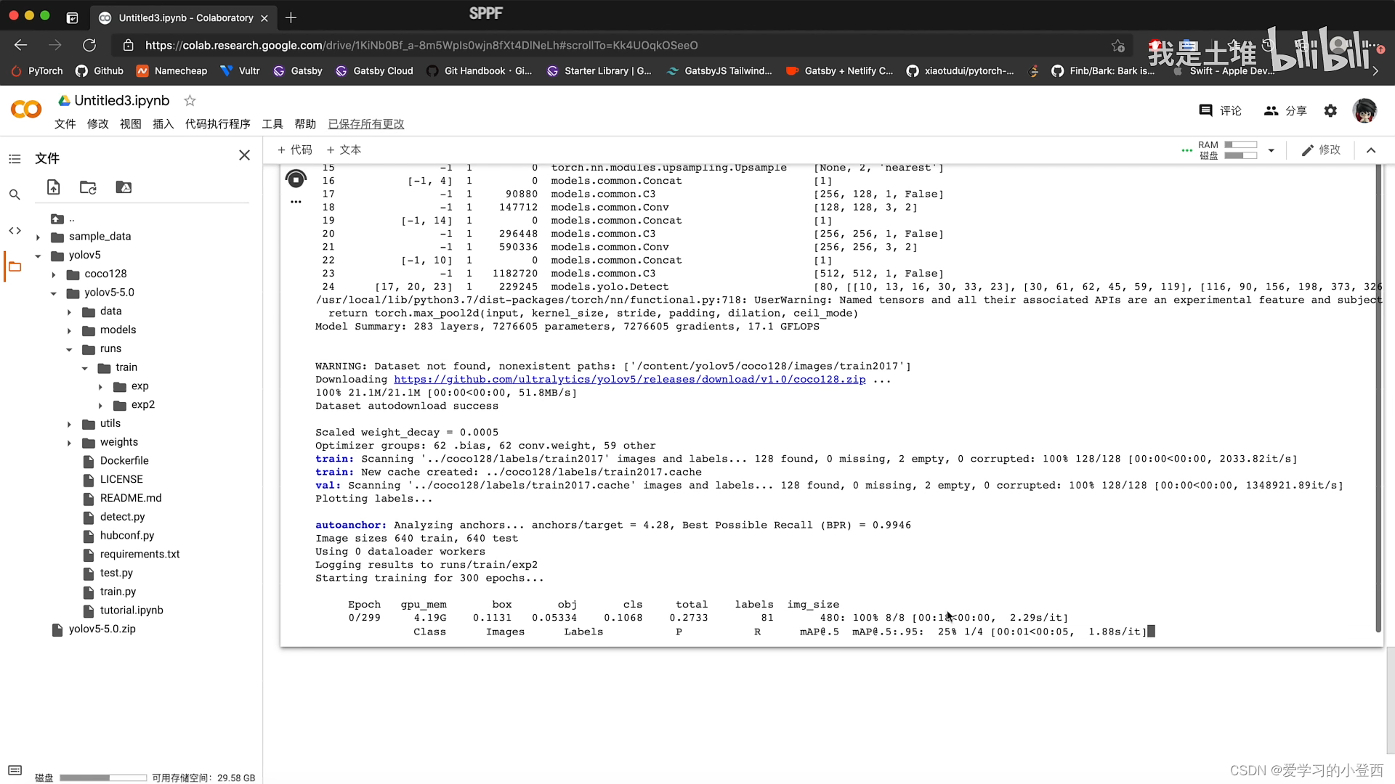Click the RAM usage bar
The image size is (1395, 784).
click(x=1240, y=144)
